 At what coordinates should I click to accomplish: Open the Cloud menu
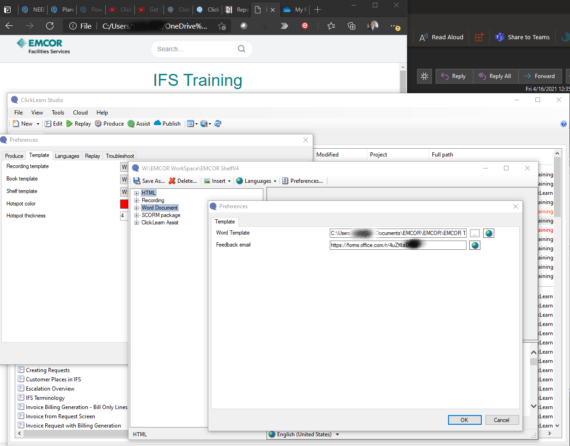(80, 113)
